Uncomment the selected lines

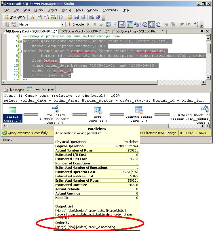click(x=173, y=24)
